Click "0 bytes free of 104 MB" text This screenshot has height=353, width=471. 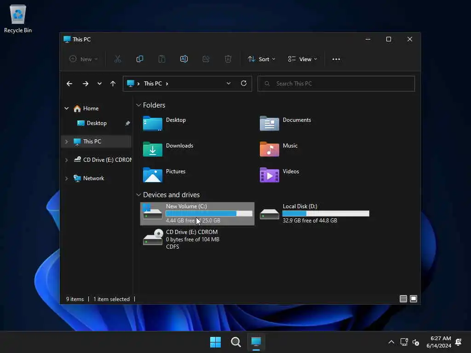click(x=193, y=239)
